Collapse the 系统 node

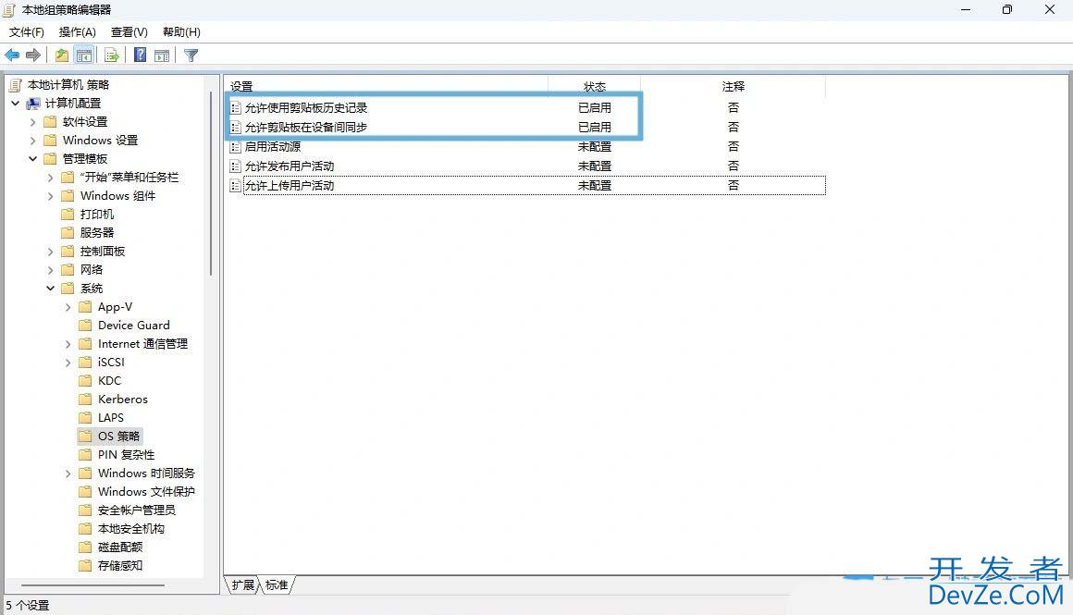coord(51,288)
